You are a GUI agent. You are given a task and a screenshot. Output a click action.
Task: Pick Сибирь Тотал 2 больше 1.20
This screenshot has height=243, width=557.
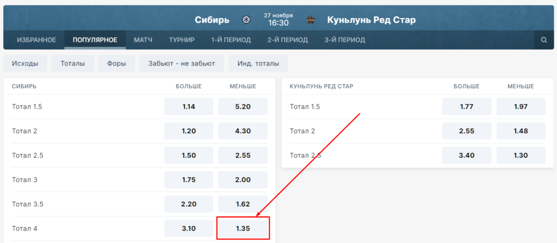tap(189, 131)
